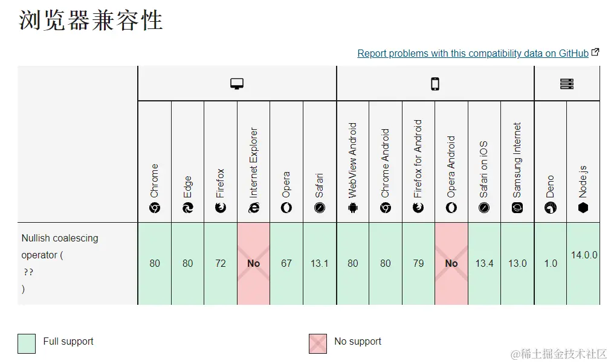The image size is (611, 364).
Task: Click the Samsung Internet icon
Action: click(x=517, y=208)
